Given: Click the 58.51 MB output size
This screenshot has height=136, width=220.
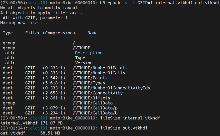Looking at the screenshot, I should pos(50,133).
